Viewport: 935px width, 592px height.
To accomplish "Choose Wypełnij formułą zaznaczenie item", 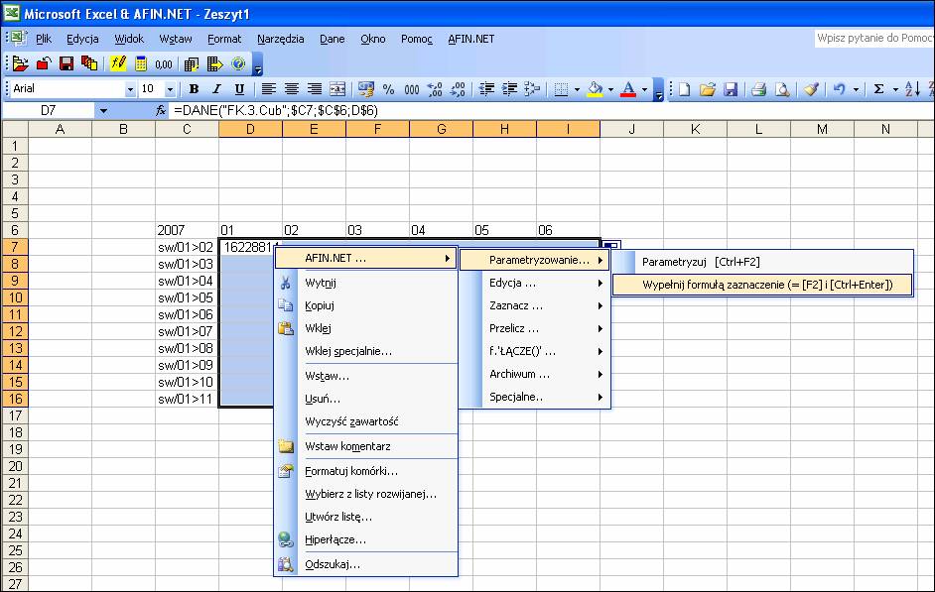I will point(762,285).
